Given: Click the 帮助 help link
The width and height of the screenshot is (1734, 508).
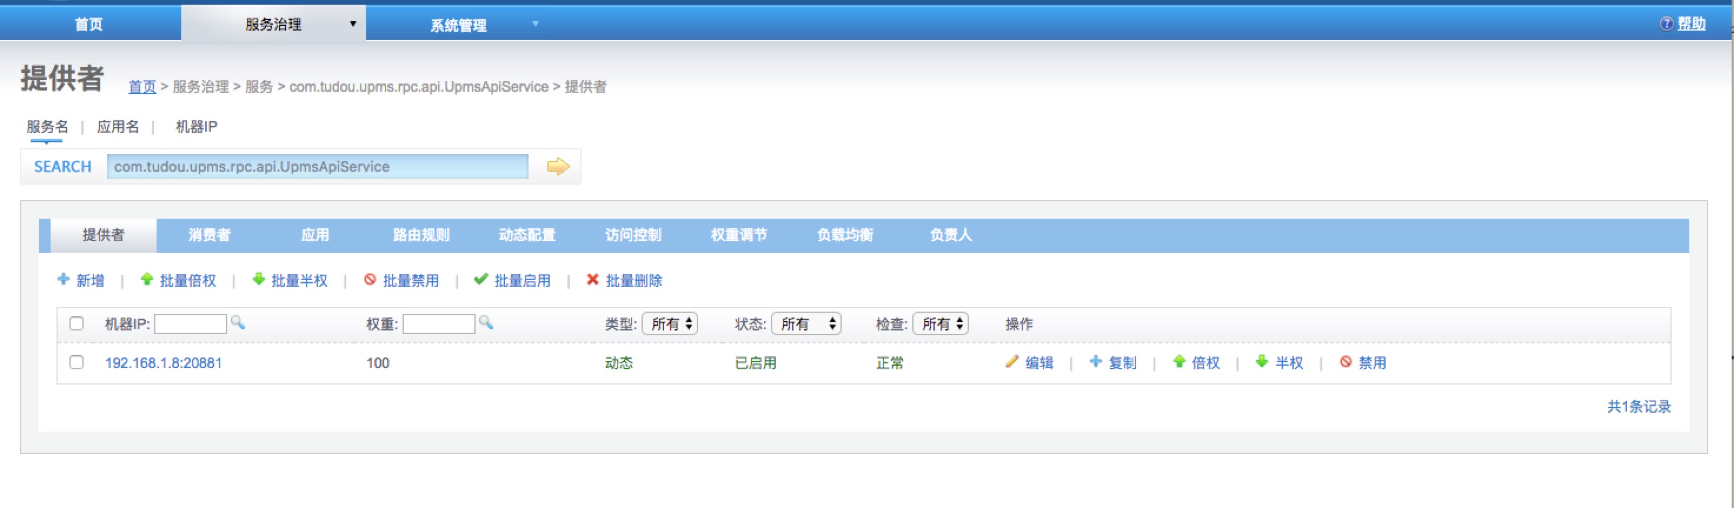Looking at the screenshot, I should coord(1691,24).
